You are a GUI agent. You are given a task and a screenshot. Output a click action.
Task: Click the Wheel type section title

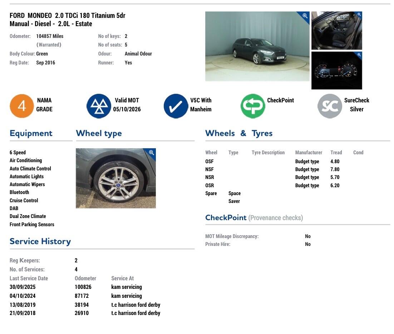pos(99,133)
